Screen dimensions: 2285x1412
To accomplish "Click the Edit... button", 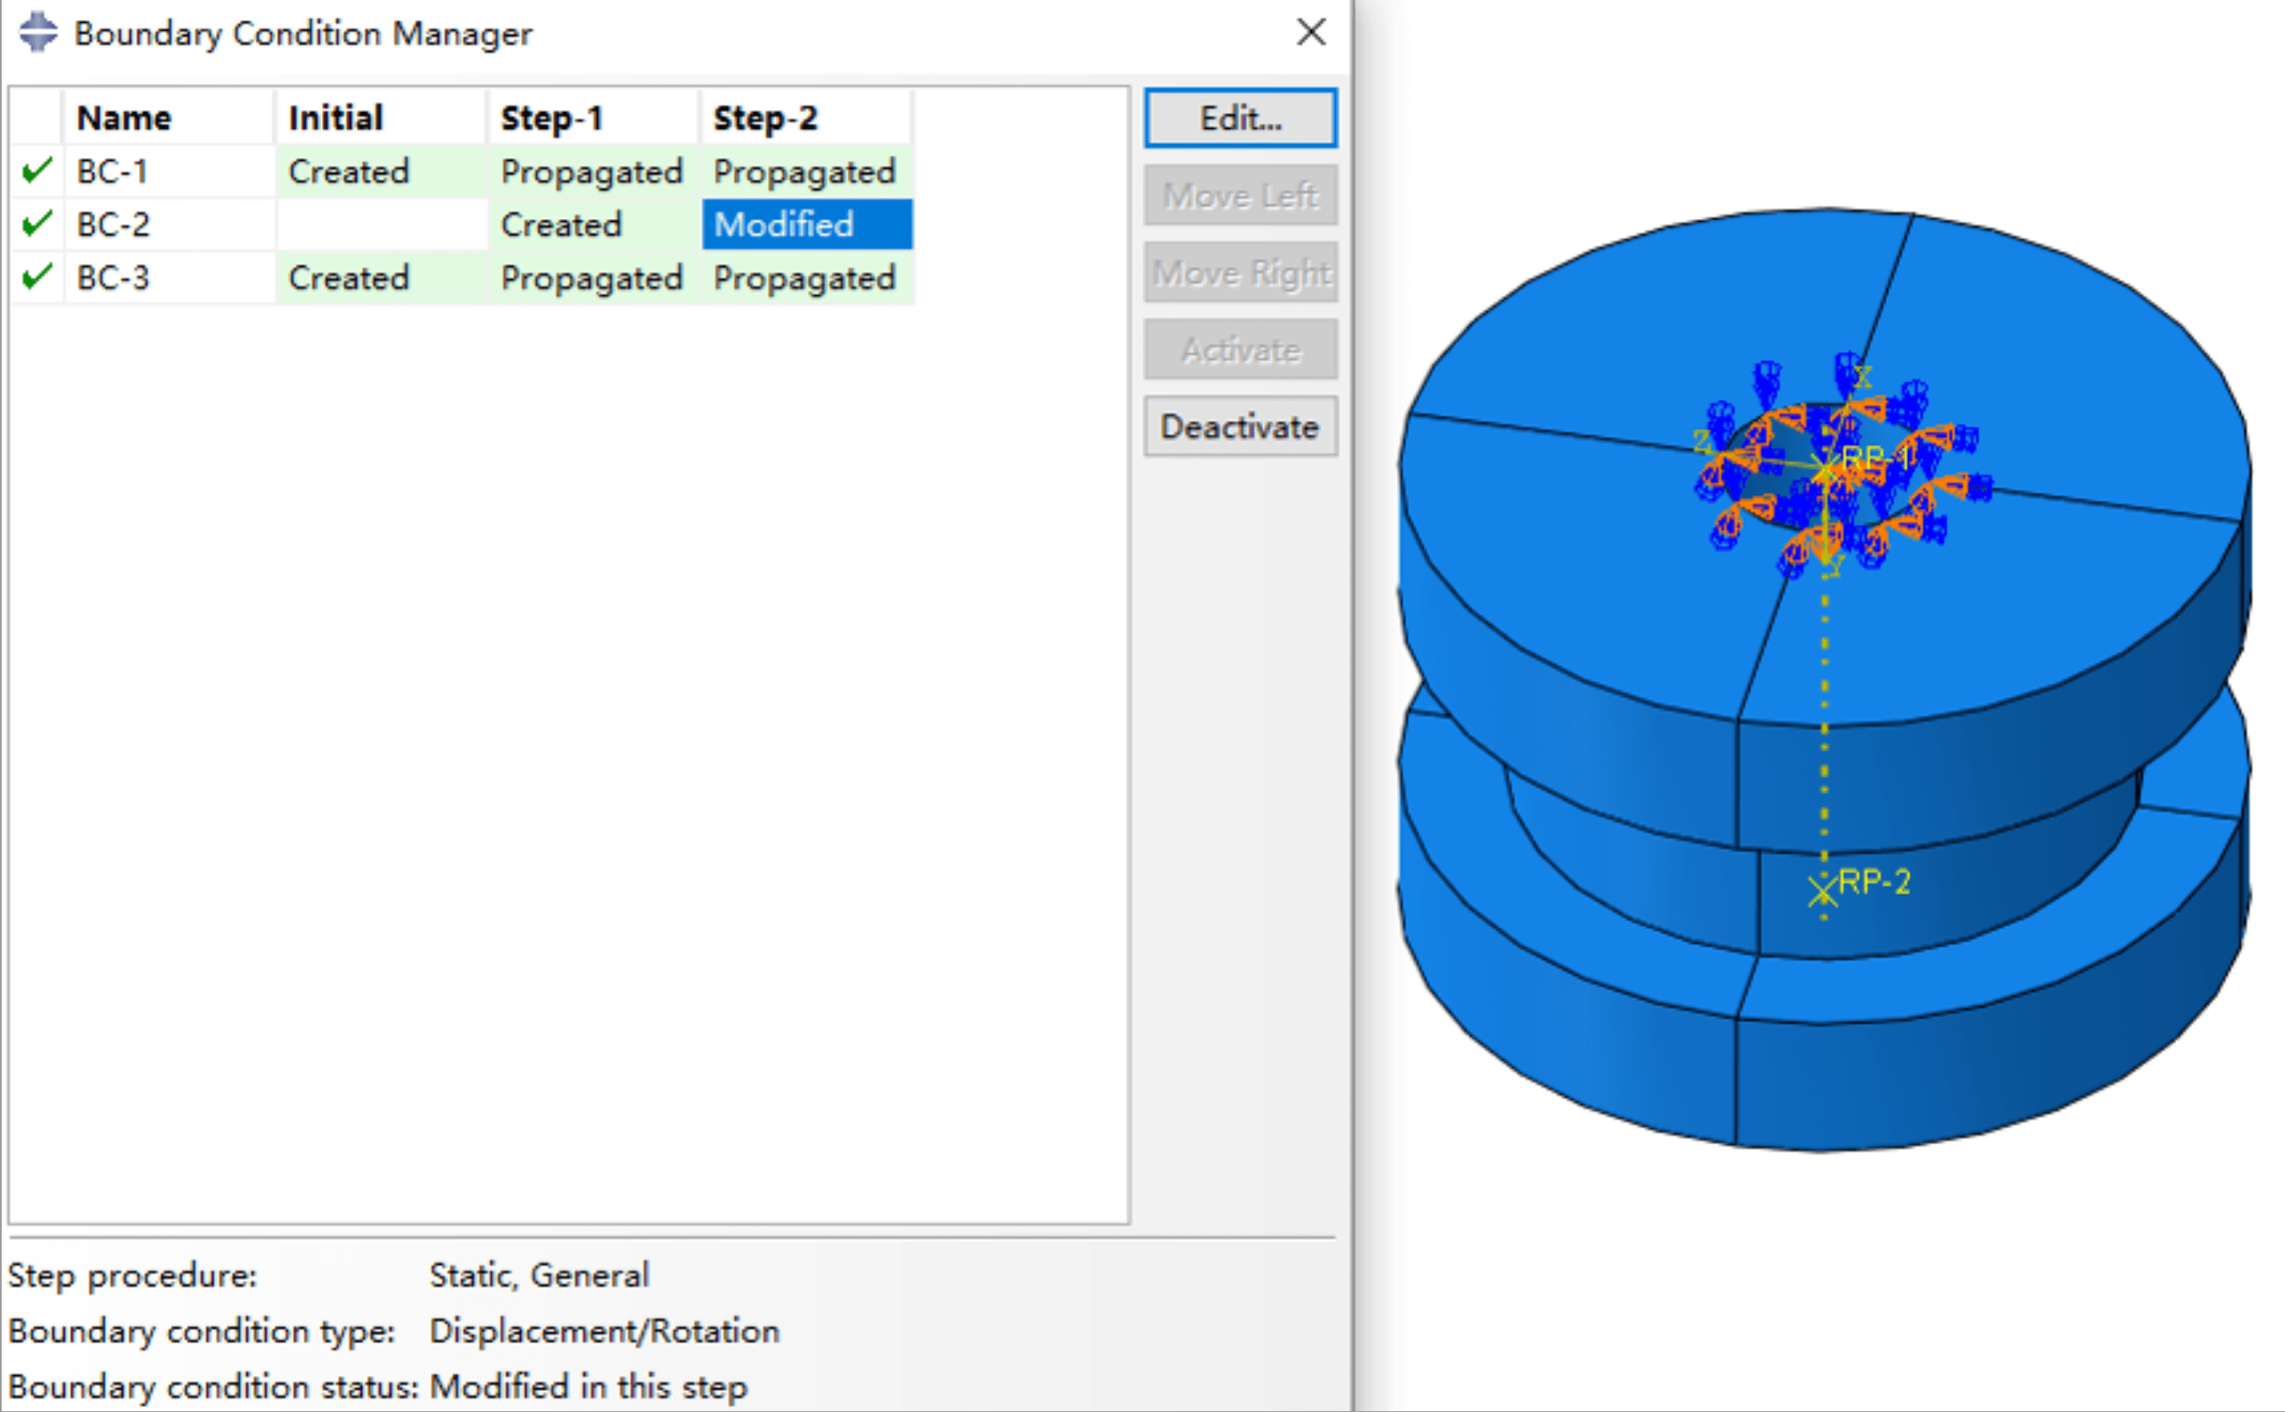I will 1240,119.
